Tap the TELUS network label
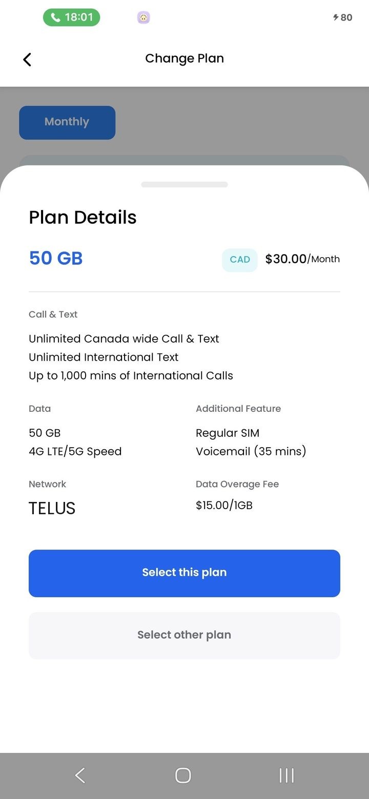The height and width of the screenshot is (799, 369). pos(52,509)
